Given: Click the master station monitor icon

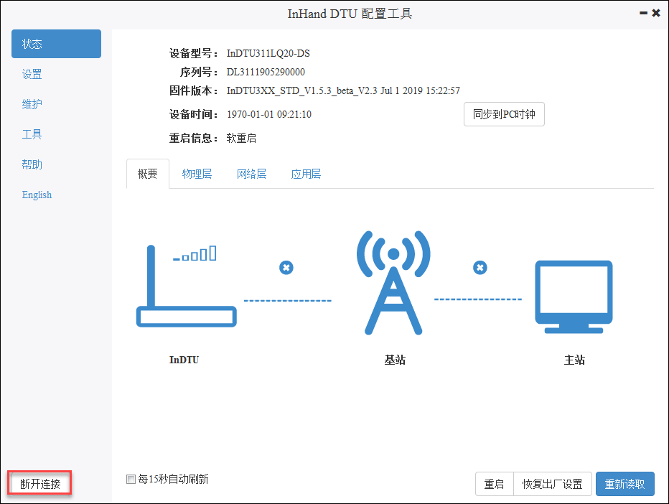Looking at the screenshot, I should pos(574,297).
